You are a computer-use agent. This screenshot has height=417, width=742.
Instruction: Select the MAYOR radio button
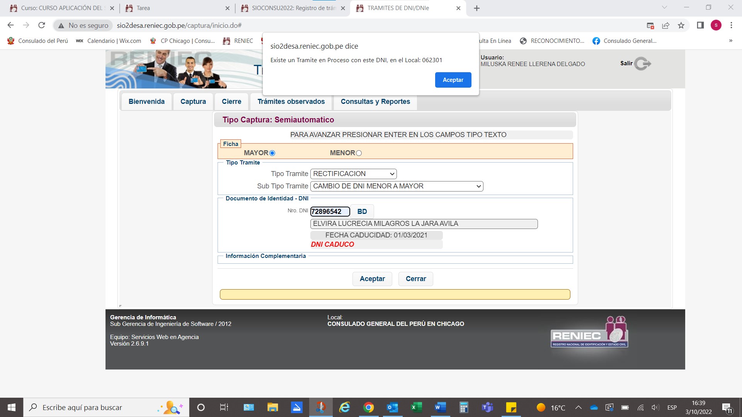272,153
